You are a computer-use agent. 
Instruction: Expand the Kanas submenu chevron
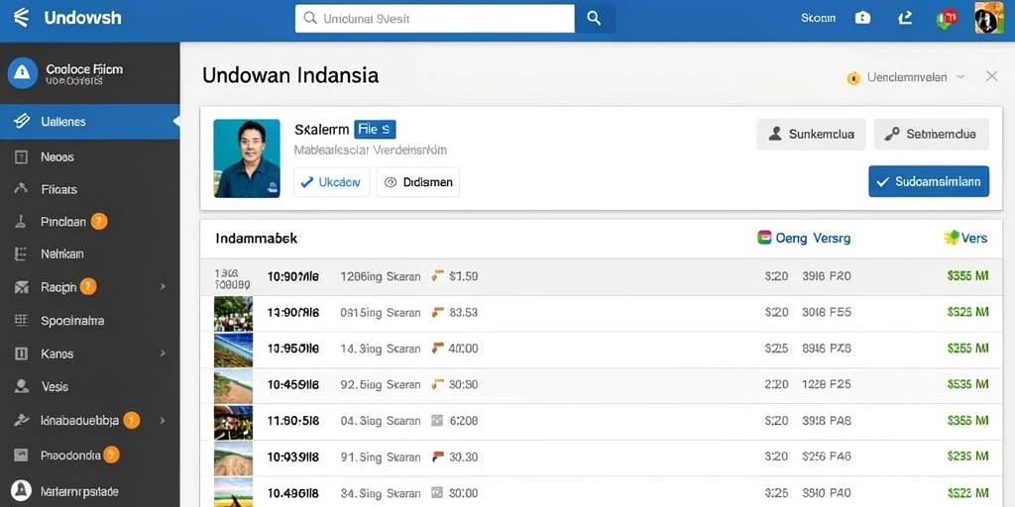coord(163,354)
